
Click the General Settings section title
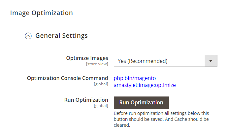coord(61,36)
